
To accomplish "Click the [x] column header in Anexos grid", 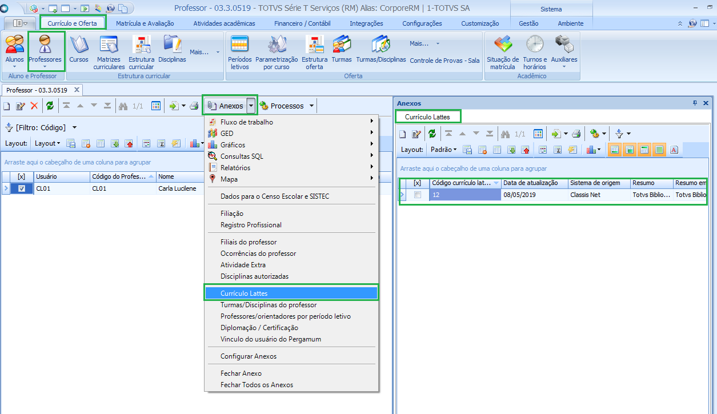I will [x=417, y=183].
